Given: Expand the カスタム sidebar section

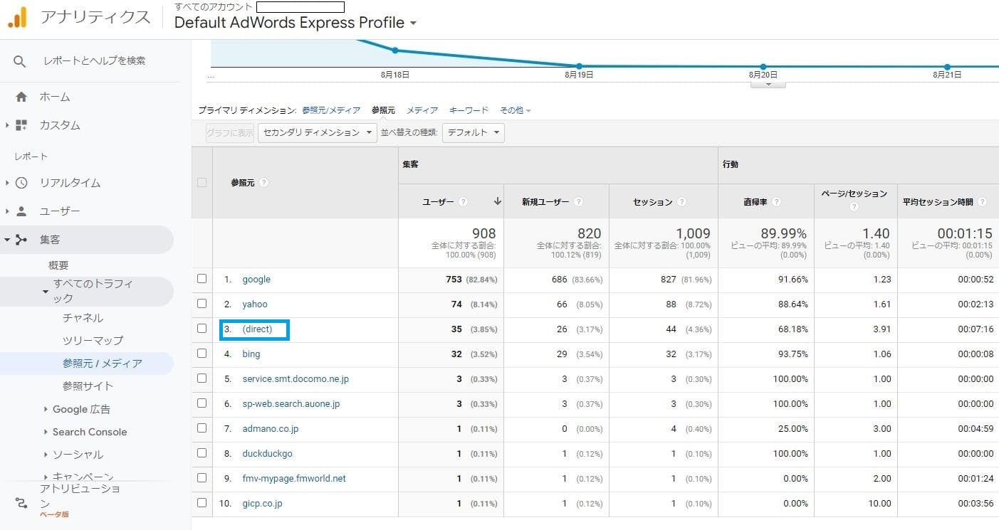Looking at the screenshot, I should pyautogui.click(x=7, y=125).
